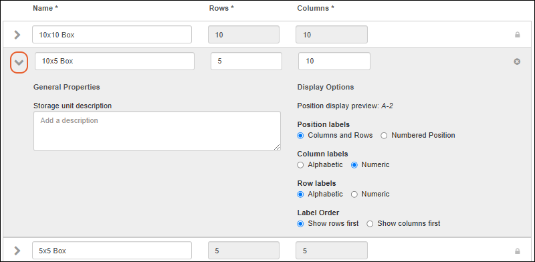Click the lock icon on 10x10 Box row
The height and width of the screenshot is (262, 535).
pyautogui.click(x=517, y=35)
